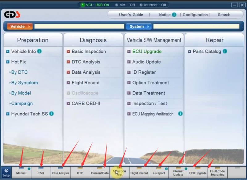The image size is (247, 180).
Task: Click the GDS logo
Action: pos(12,15)
